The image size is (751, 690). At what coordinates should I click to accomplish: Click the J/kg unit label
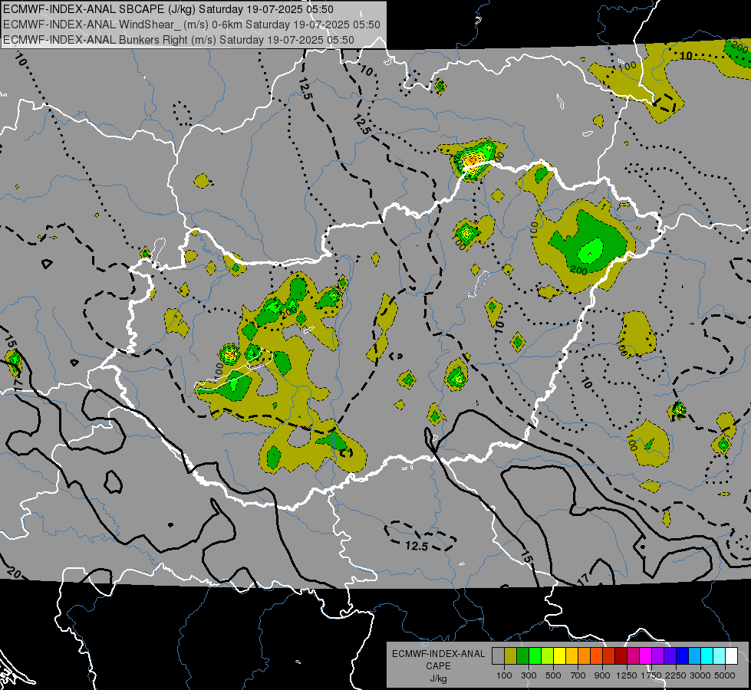pos(438,679)
